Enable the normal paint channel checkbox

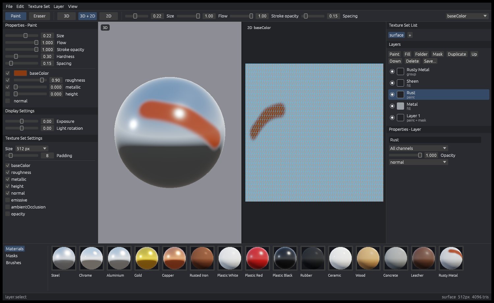(8, 101)
